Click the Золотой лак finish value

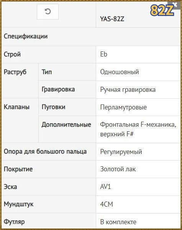tap(118, 169)
